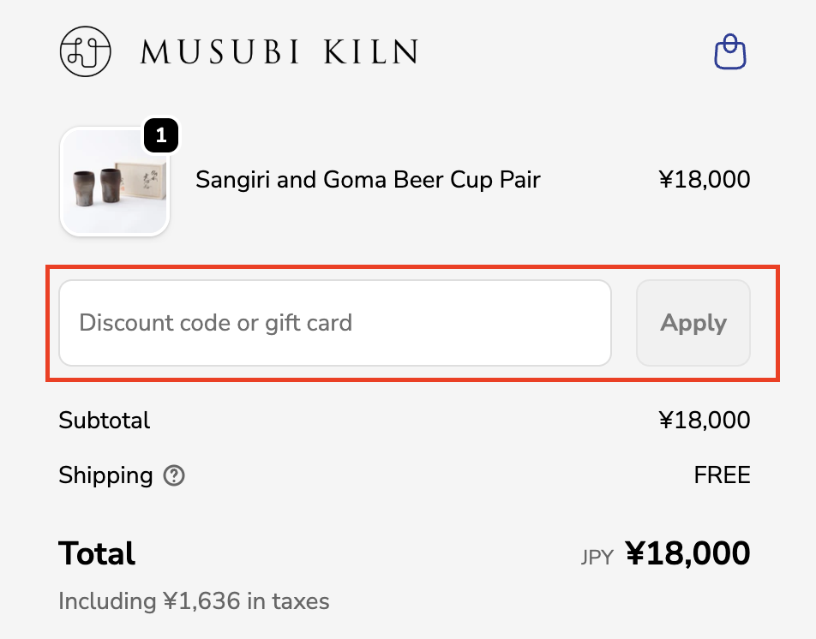Click the JPY currency code

(x=597, y=558)
